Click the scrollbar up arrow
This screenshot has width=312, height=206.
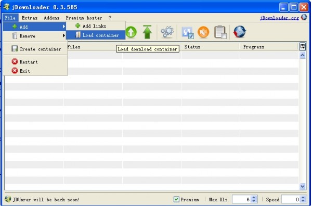(x=303, y=55)
